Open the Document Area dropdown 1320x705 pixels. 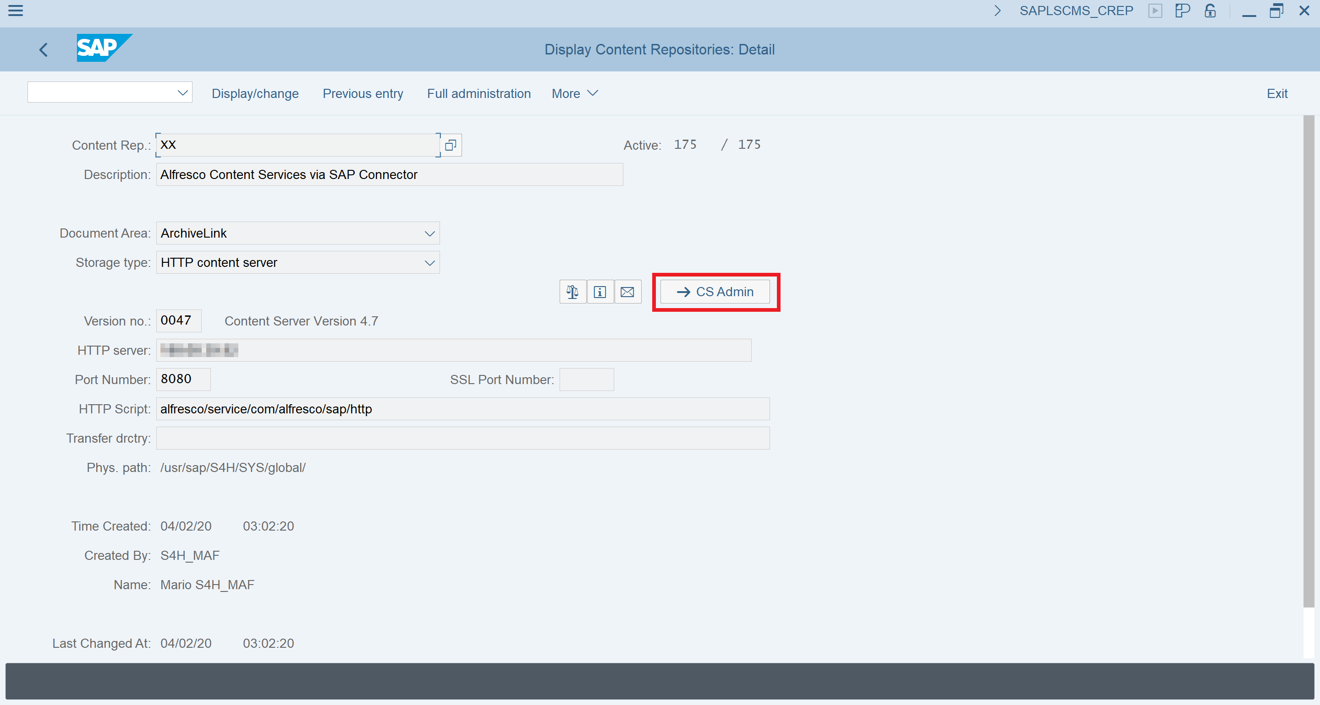click(429, 233)
